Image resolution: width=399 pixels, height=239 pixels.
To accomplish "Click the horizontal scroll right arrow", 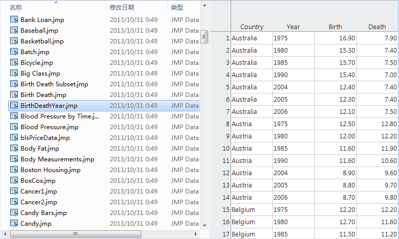I will 195,234.
